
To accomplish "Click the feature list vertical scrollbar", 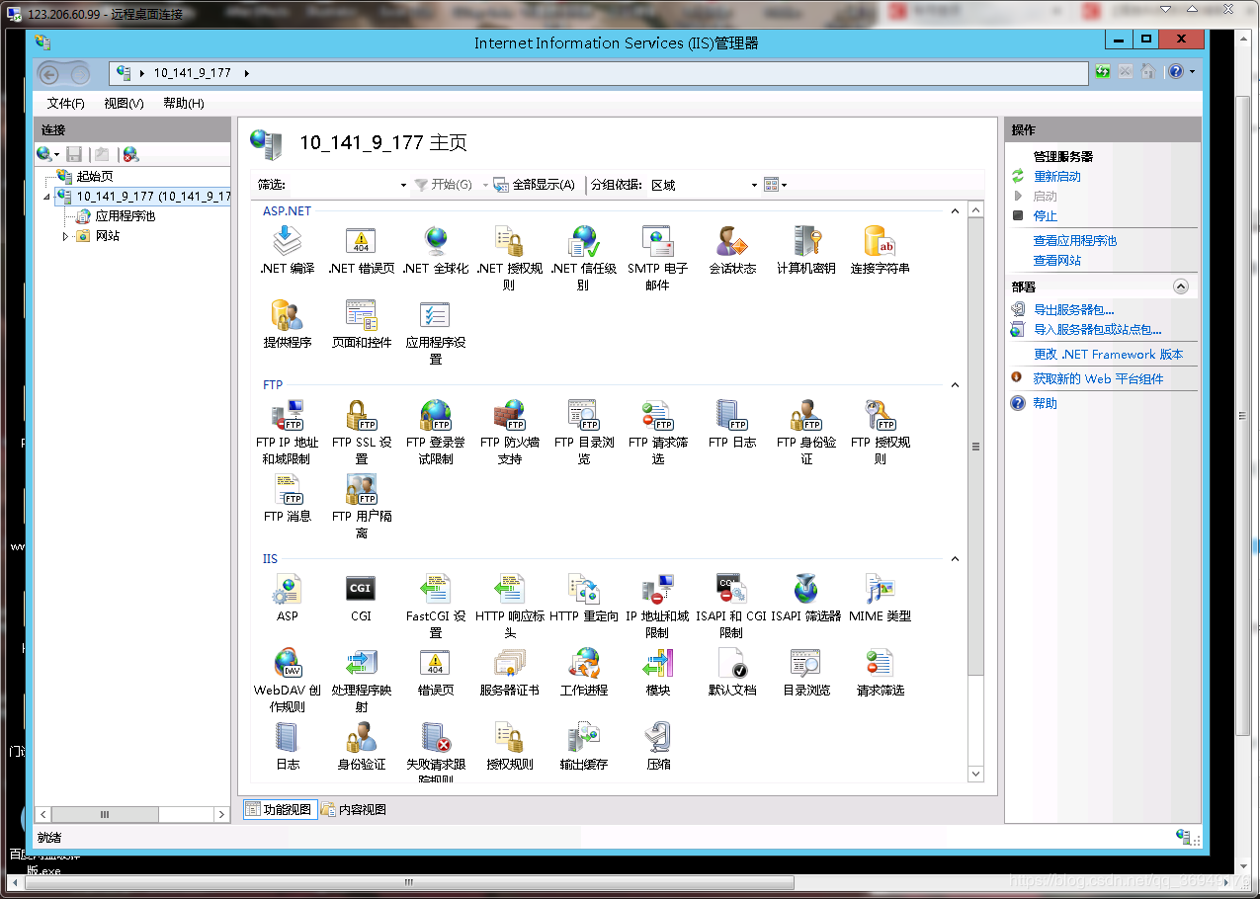I will pyautogui.click(x=976, y=448).
